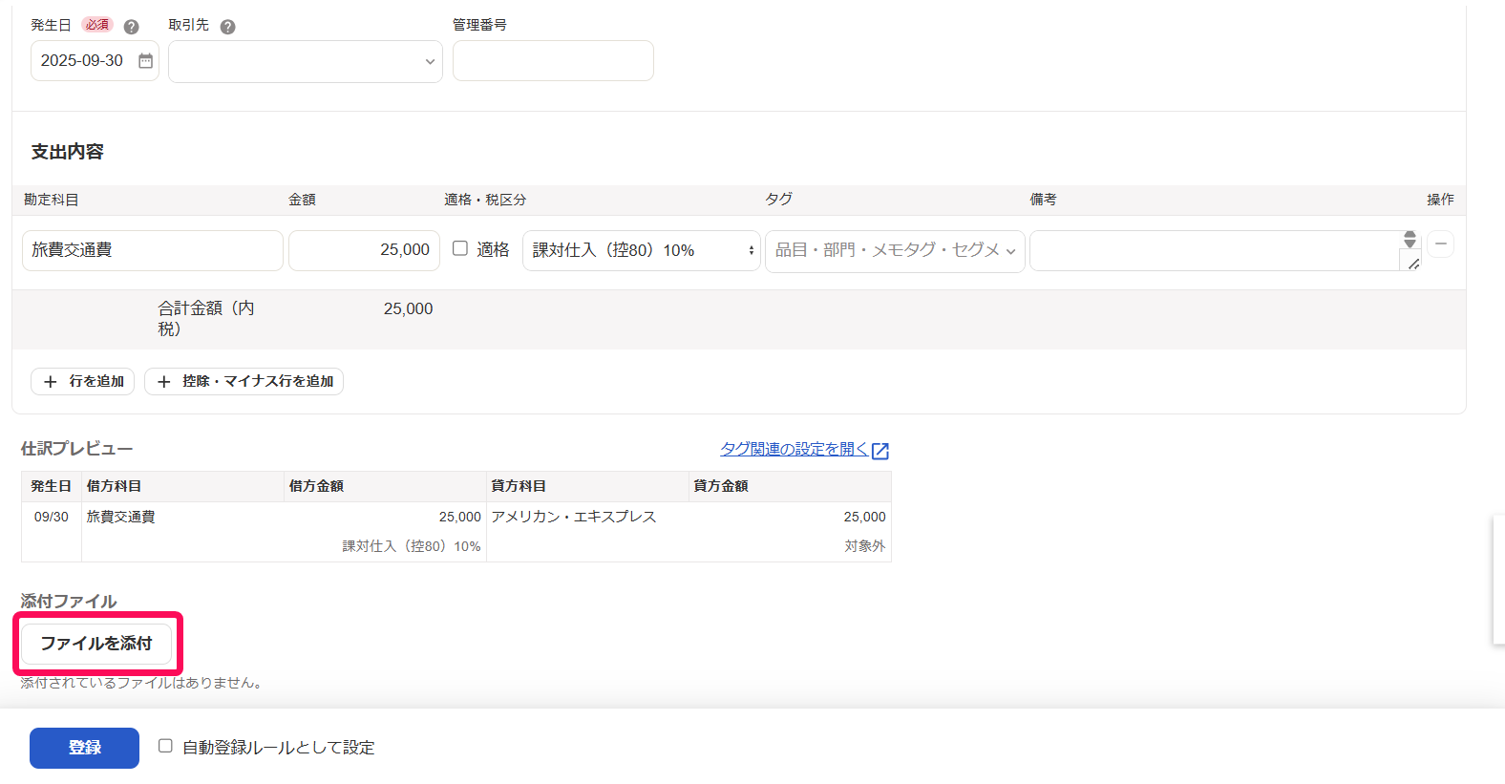Open the calendar icon in date field
Viewport: 1505px width, 784px height.
pos(145,60)
